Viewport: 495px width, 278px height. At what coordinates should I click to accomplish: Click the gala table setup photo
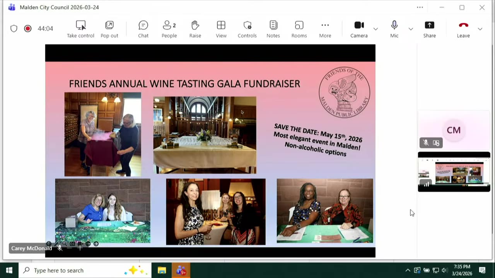click(205, 135)
